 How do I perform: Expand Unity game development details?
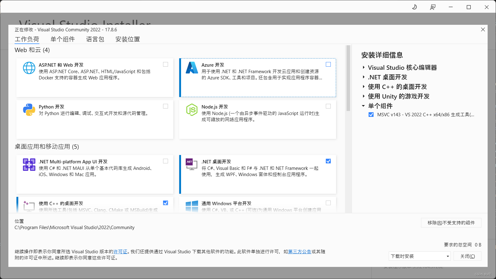[364, 96]
